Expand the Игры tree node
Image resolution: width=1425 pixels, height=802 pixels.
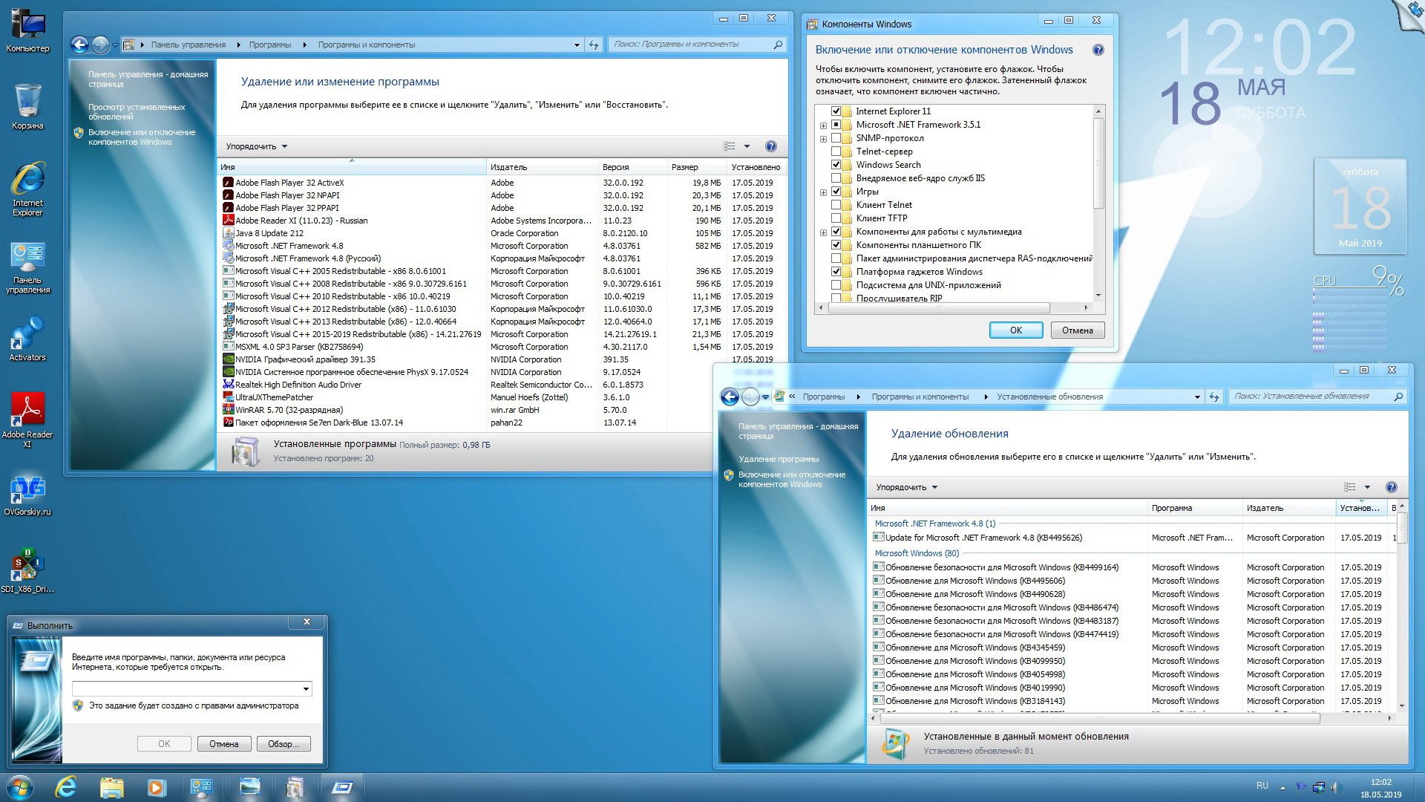click(823, 192)
